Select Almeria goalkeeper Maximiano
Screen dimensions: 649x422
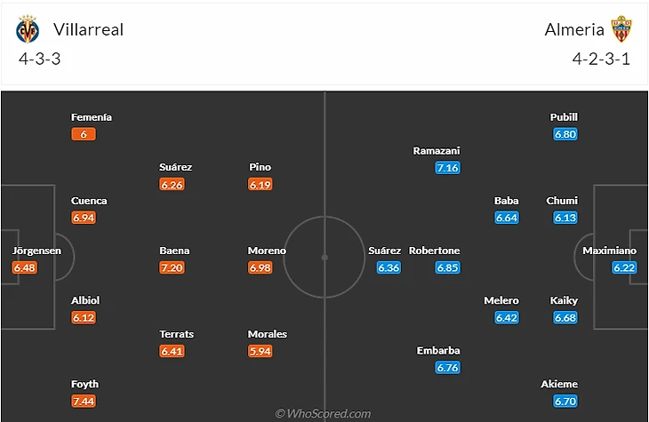coord(610,251)
